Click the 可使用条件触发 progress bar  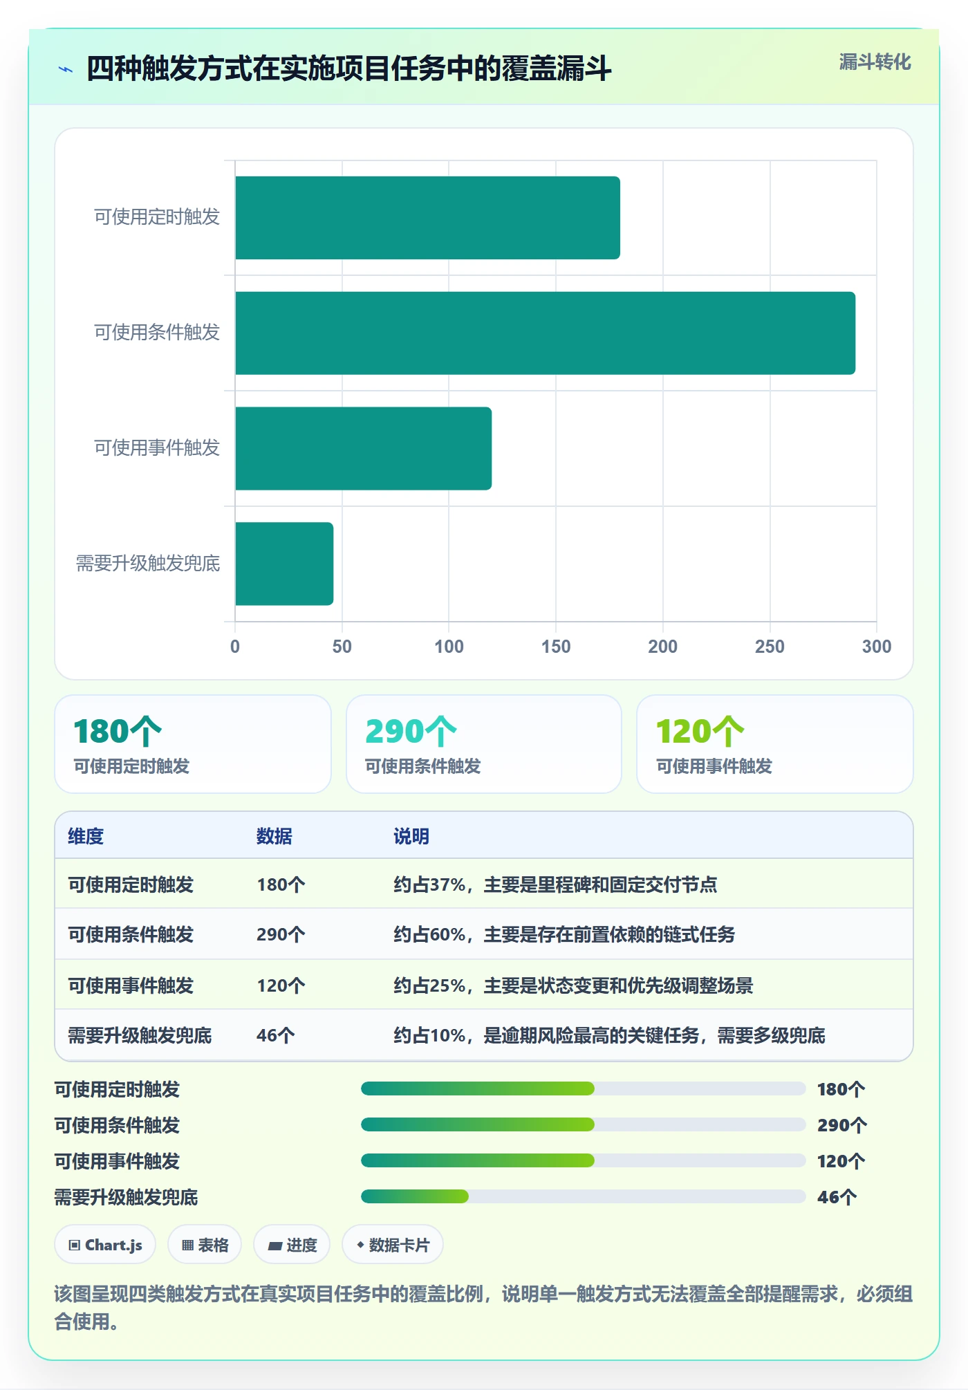click(x=583, y=1125)
